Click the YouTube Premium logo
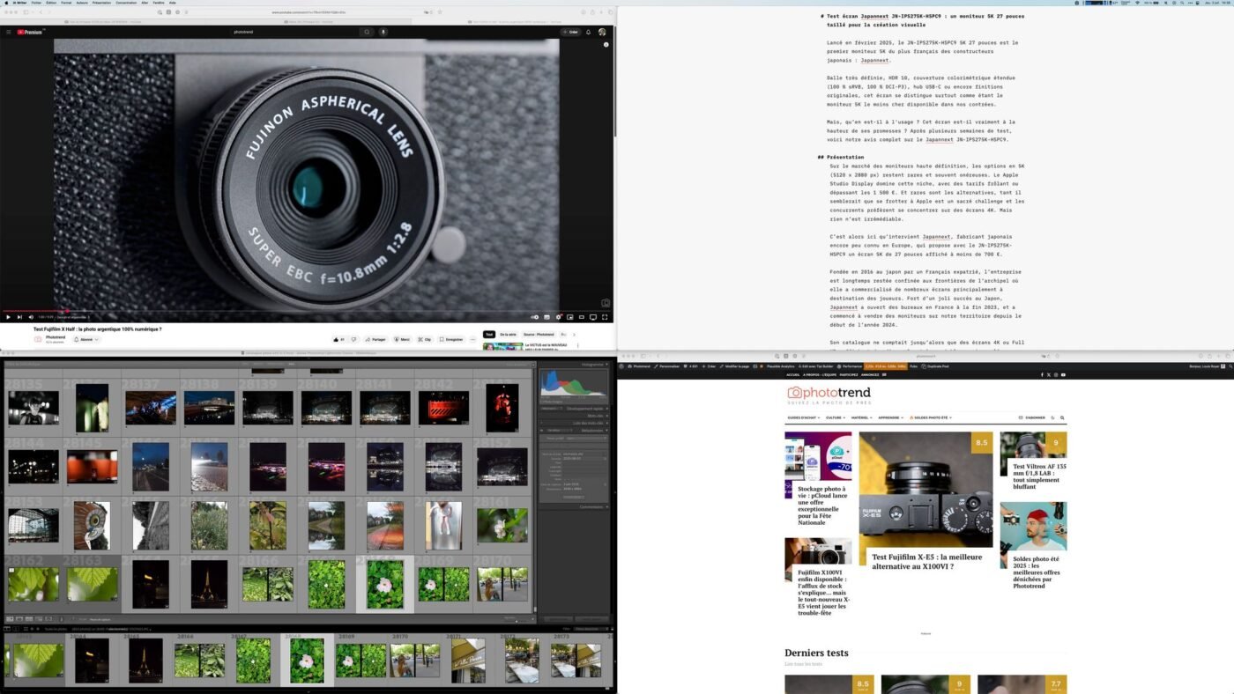 click(30, 32)
